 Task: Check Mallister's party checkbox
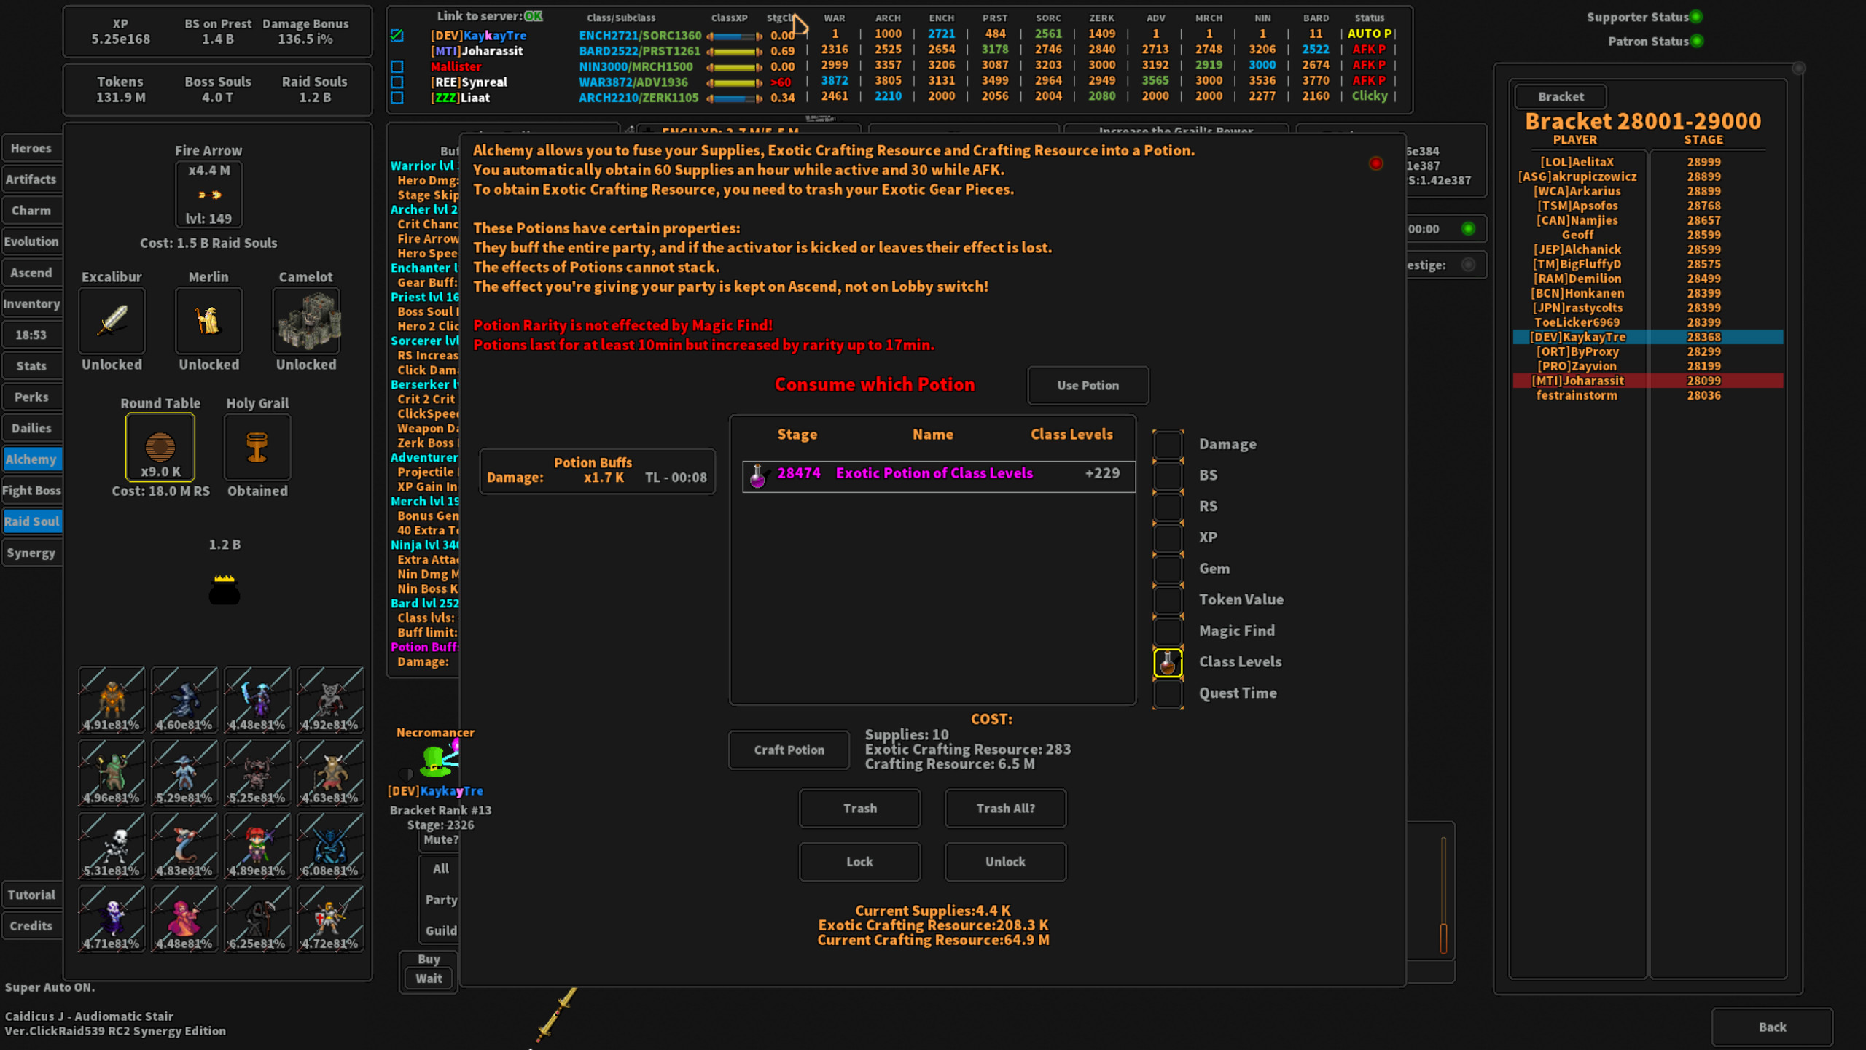tap(397, 66)
